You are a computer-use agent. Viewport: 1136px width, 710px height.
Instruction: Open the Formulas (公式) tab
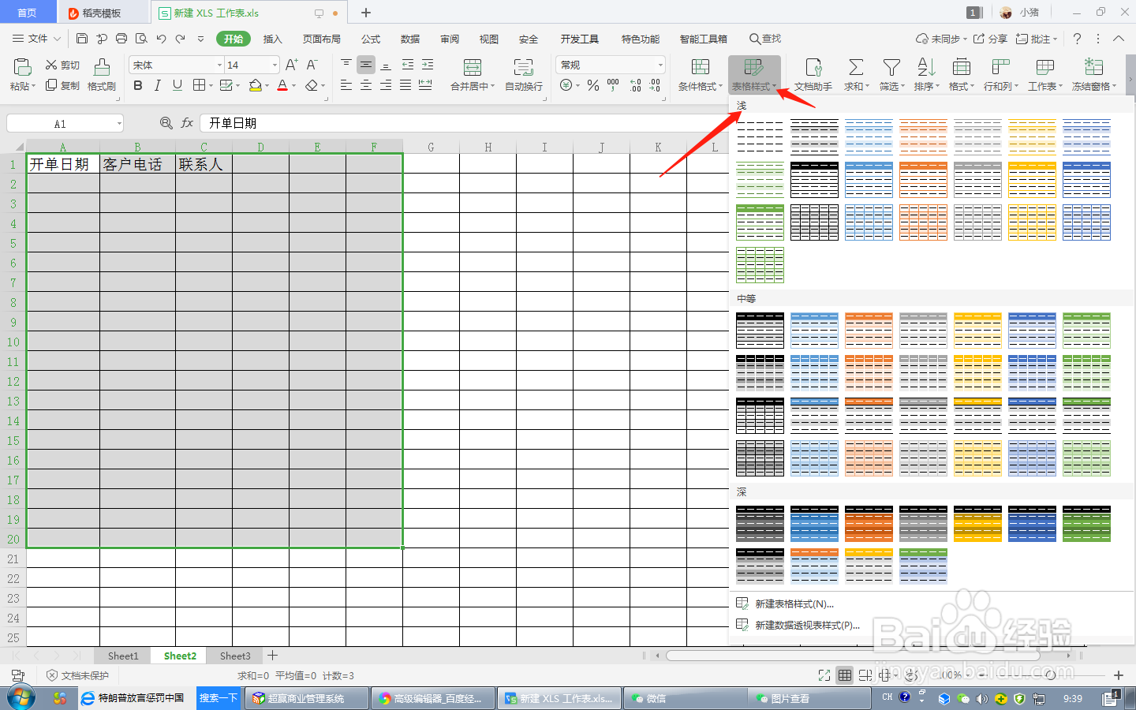click(371, 39)
